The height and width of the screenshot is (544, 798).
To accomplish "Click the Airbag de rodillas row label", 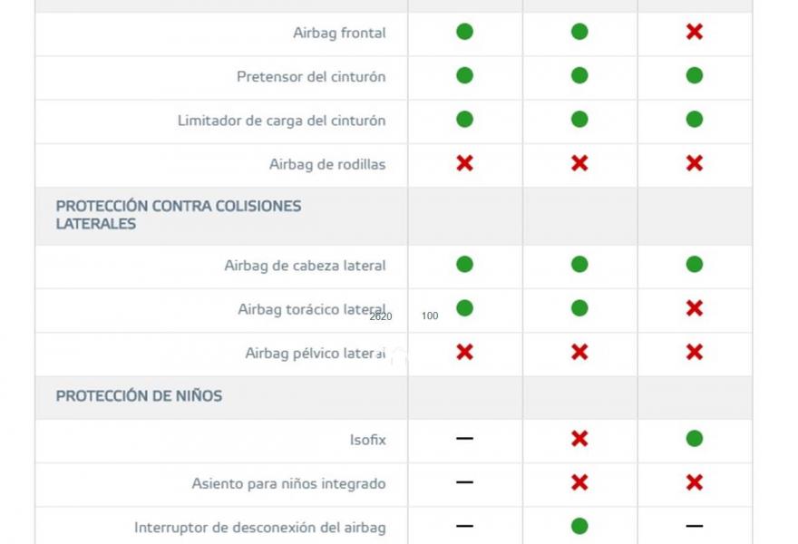I will [326, 164].
